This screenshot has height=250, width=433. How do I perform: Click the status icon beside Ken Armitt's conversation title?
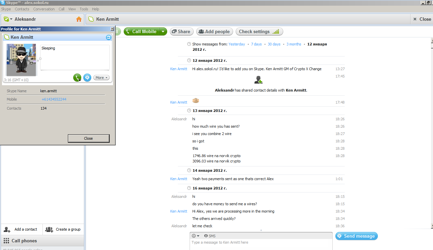(91, 19)
